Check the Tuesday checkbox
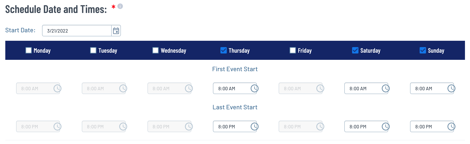Screen dimensions: 470x144 click(93, 50)
